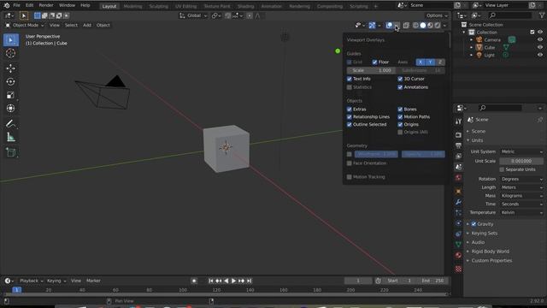547x308 pixels.
Task: Open the Object properties tab
Action: click(x=458, y=192)
